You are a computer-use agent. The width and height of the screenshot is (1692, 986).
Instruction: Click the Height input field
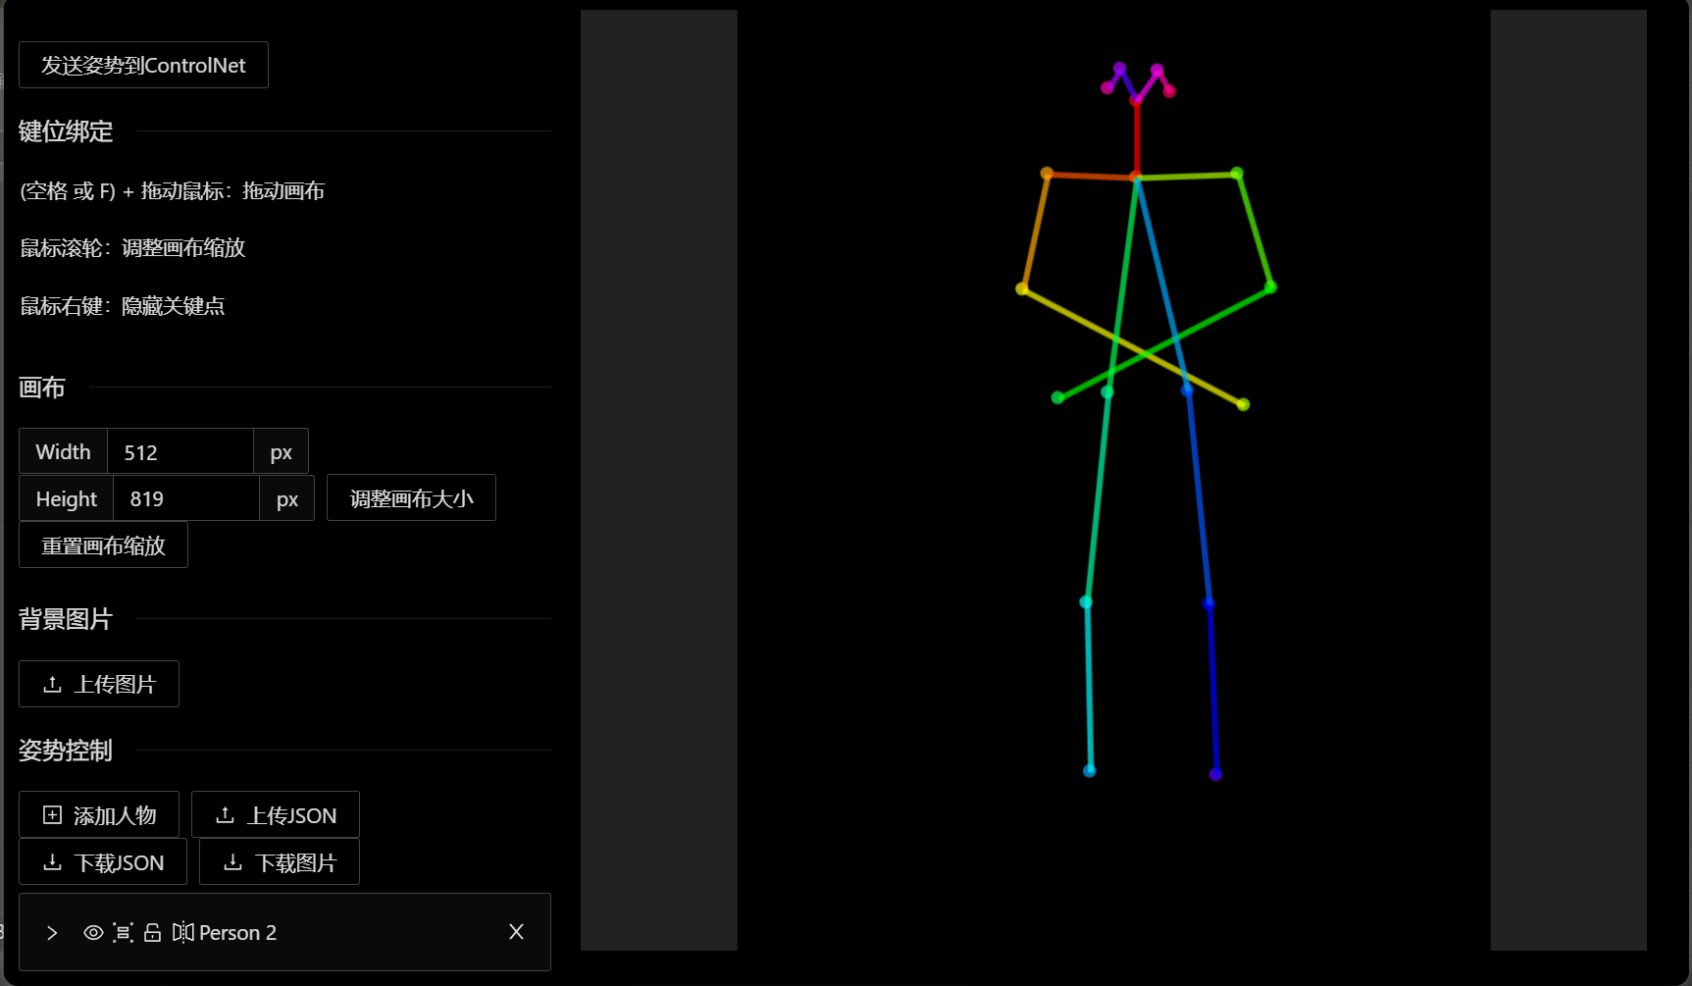click(186, 499)
